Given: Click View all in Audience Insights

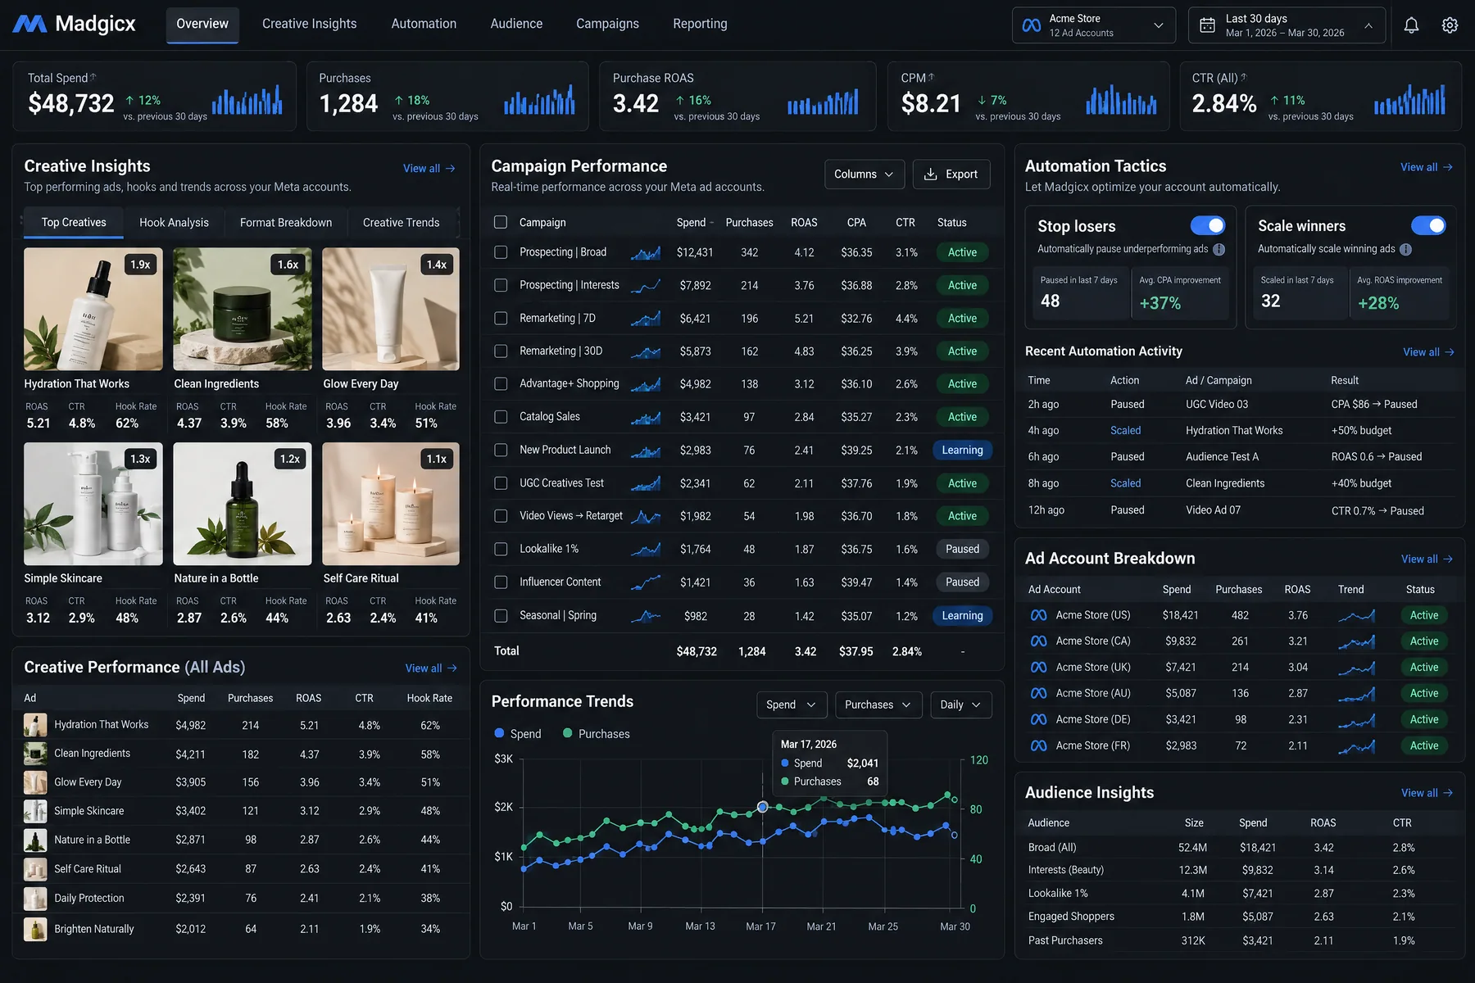Looking at the screenshot, I should 1427,793.
